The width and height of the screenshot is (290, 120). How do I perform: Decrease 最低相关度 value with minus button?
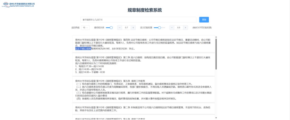click(x=119, y=28)
